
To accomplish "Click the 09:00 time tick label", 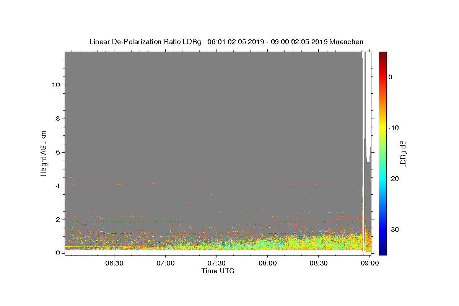I will 369,264.
